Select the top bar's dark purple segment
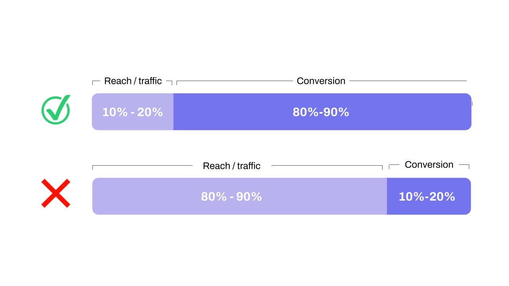 pyautogui.click(x=322, y=112)
